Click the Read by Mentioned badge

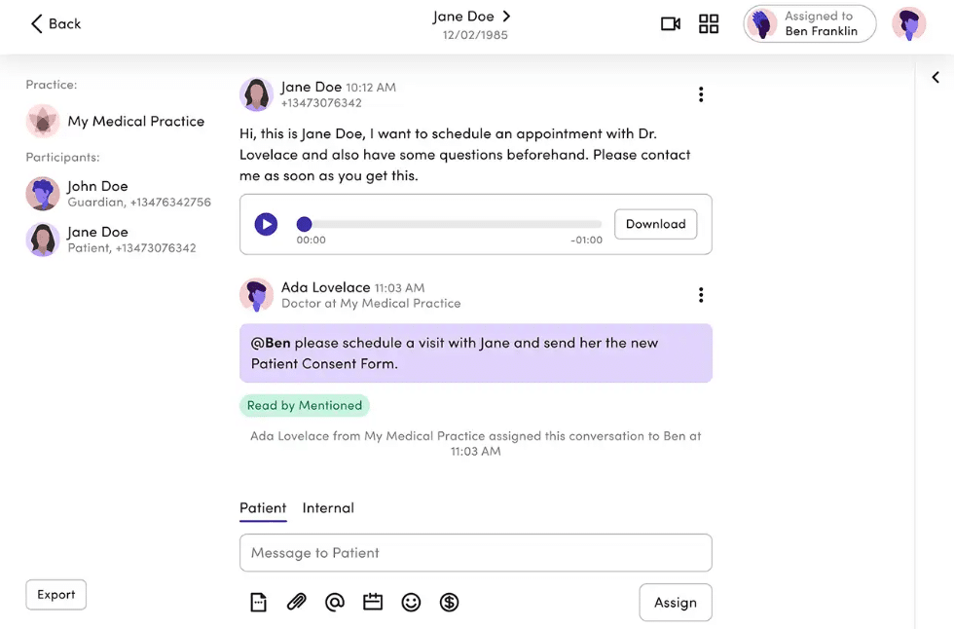click(x=305, y=405)
